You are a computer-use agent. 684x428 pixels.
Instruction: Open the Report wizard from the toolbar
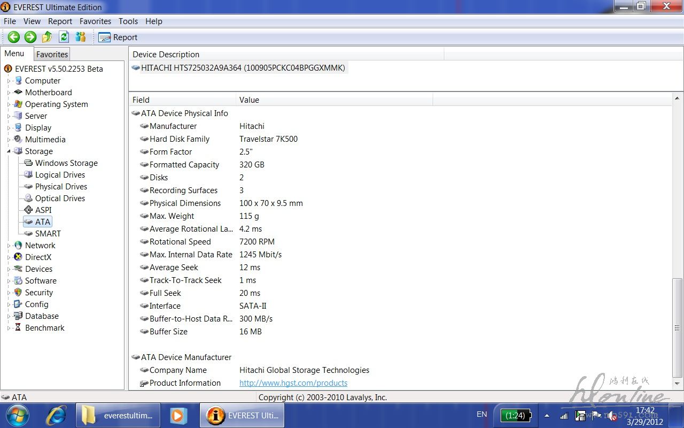coord(118,37)
